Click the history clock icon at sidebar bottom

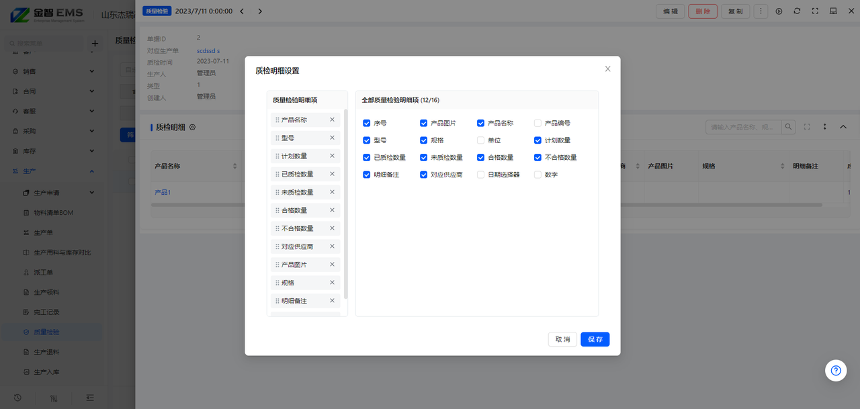[x=17, y=398]
